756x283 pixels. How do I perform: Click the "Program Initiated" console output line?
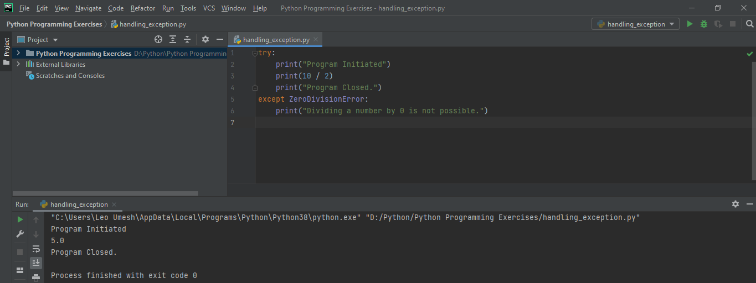tap(89, 229)
